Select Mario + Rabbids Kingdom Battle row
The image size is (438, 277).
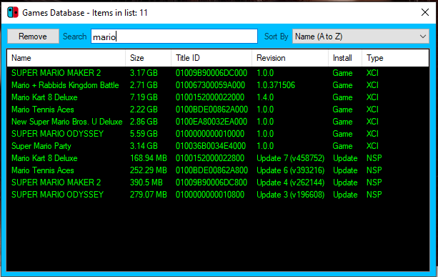[218, 85]
